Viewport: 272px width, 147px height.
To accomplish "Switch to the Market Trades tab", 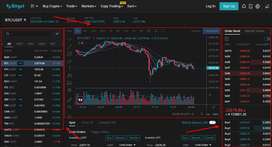I will pyautogui.click(x=255, y=31).
